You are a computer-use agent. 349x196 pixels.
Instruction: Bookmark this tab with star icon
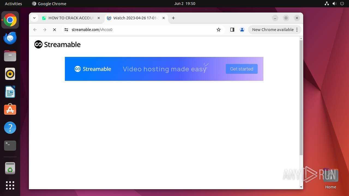(219, 30)
